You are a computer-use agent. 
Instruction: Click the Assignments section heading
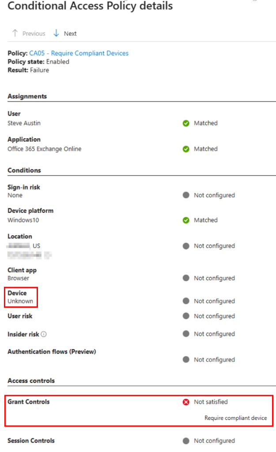pos(27,96)
